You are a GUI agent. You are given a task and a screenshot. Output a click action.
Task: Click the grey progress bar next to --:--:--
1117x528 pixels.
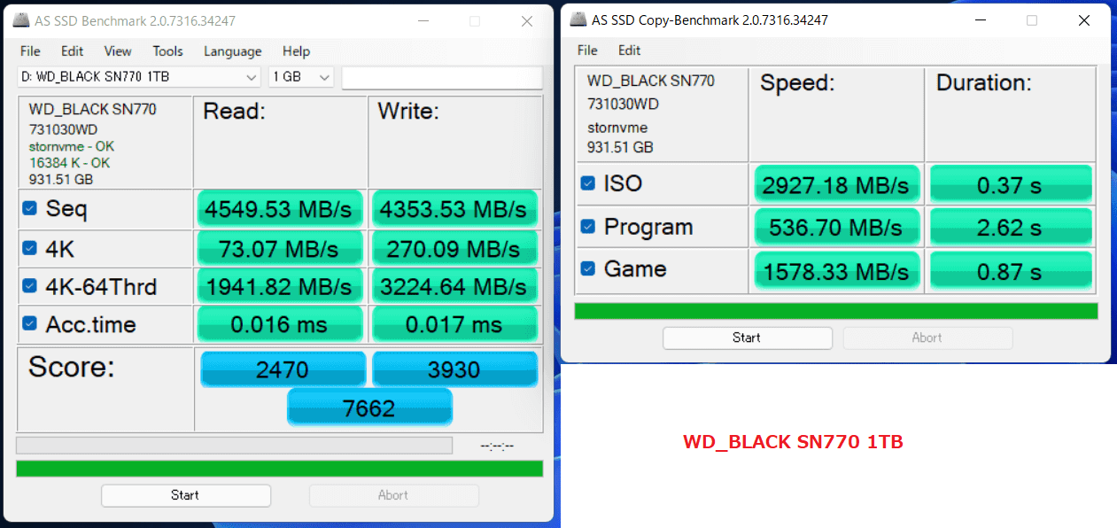pyautogui.click(x=234, y=445)
